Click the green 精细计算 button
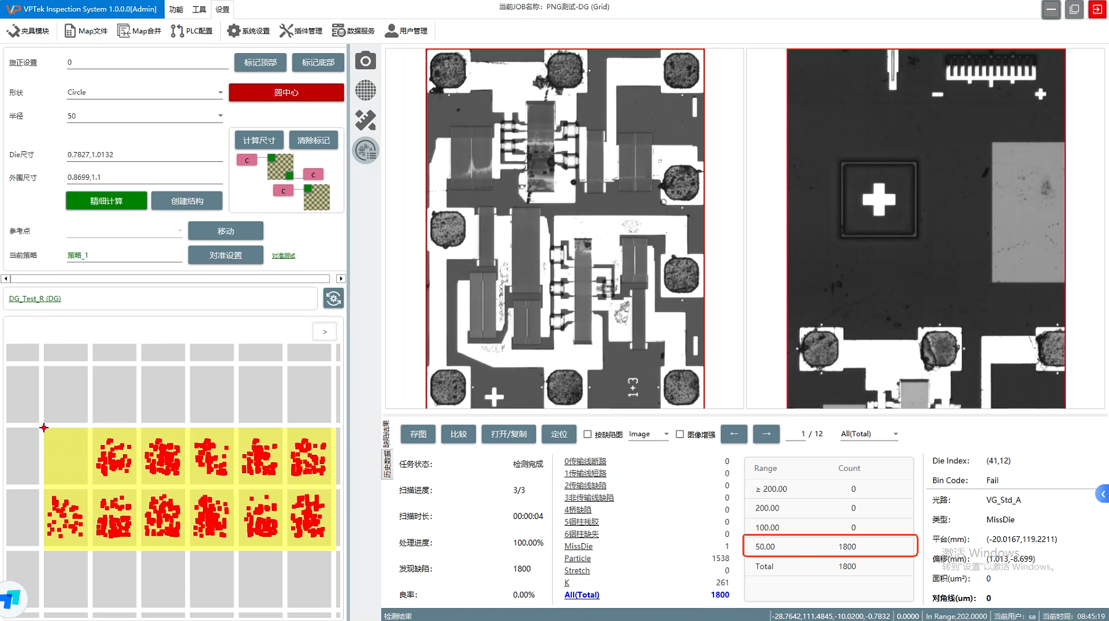This screenshot has height=621, width=1109. (106, 201)
